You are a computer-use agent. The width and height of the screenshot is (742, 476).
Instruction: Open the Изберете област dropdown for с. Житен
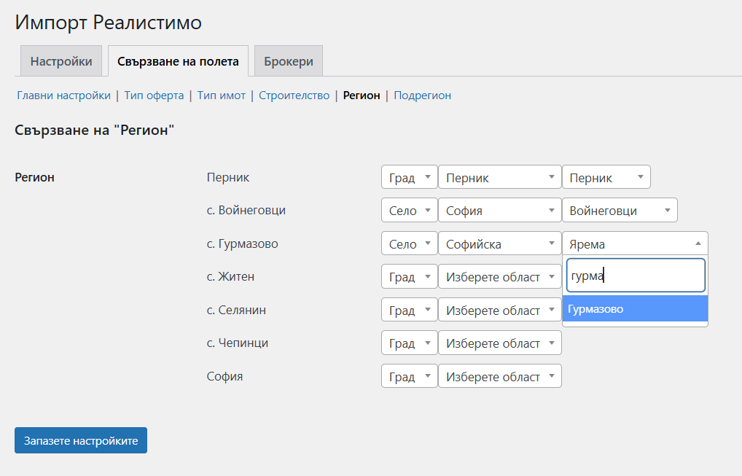[499, 277]
